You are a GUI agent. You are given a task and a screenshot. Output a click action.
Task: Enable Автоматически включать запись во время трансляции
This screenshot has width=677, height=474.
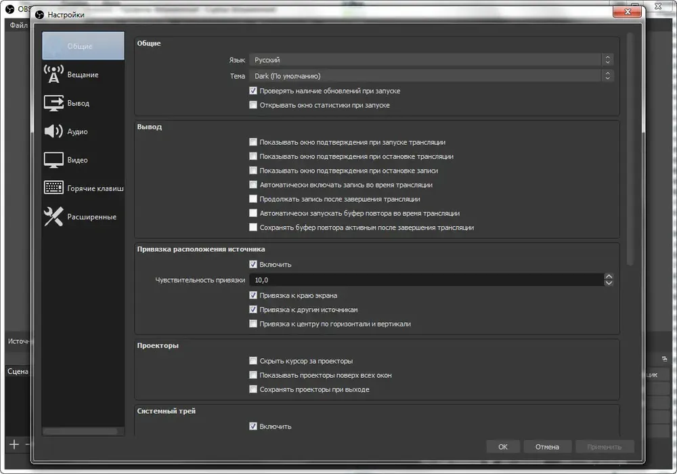(253, 185)
